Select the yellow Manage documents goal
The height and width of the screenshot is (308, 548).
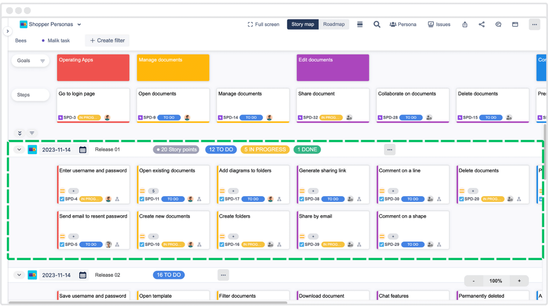pos(173,68)
